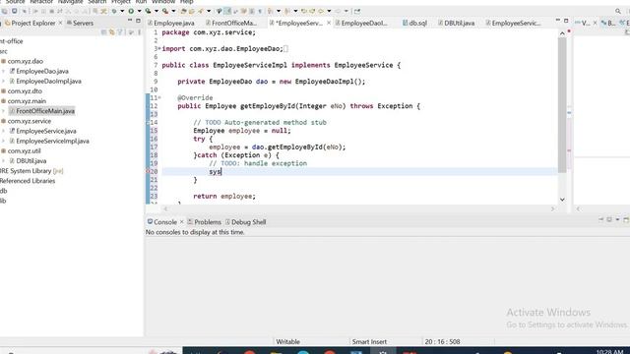Switch to DBUtil.java editor tab
Viewport: 630px width, 354px height.
click(456, 23)
